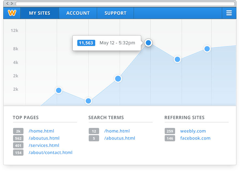Image resolution: width=240 pixels, height=171 pixels.
Task: Click the Weebly W logo icon
Action: 12,13
